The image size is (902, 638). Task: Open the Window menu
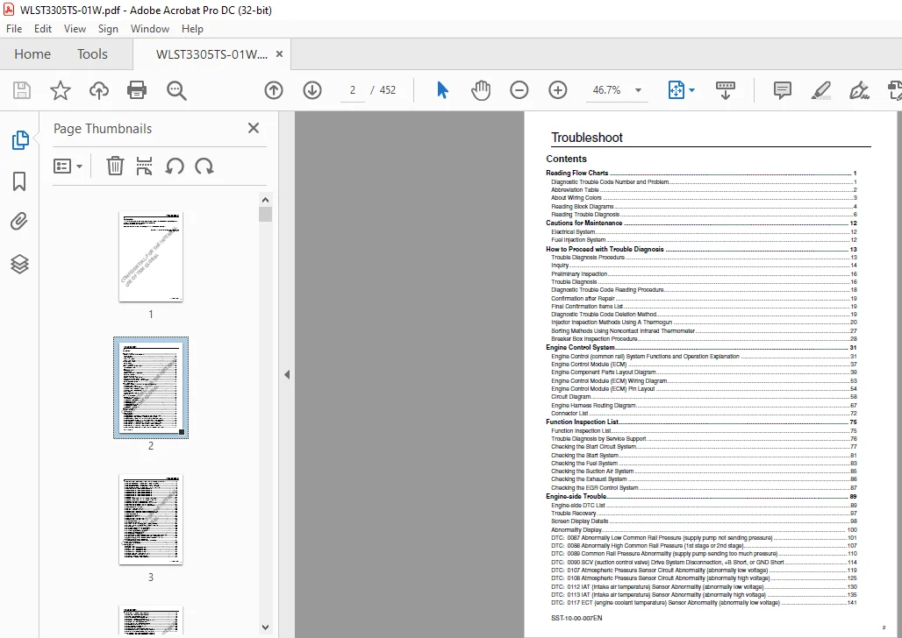pyautogui.click(x=149, y=29)
